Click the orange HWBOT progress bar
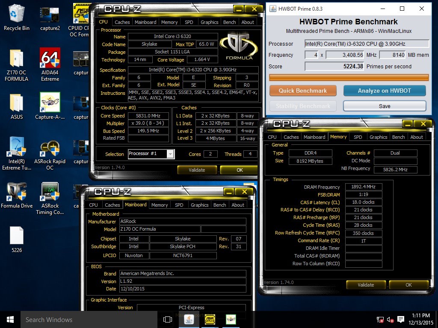438x328 pixels. pyautogui.click(x=349, y=77)
